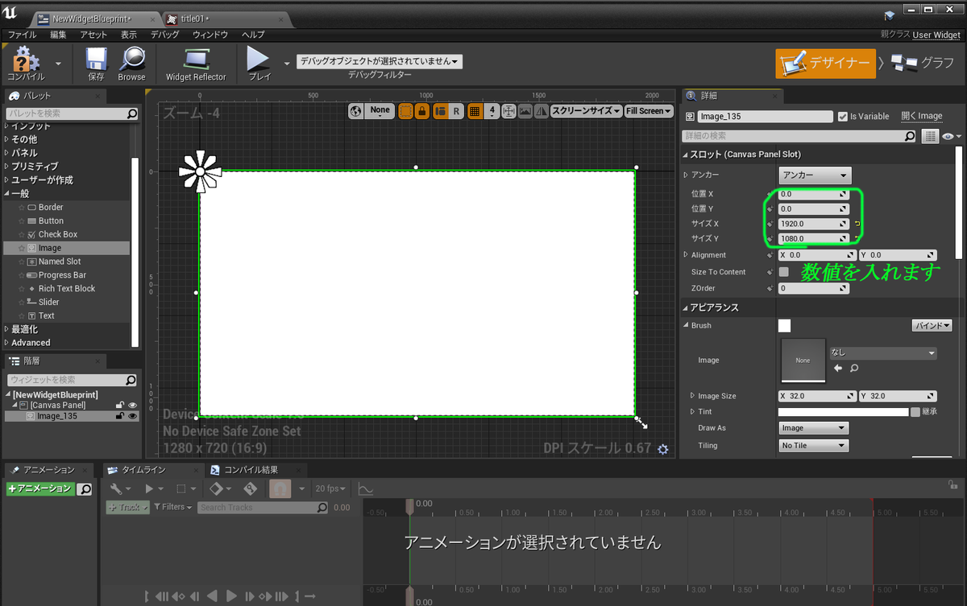
Task: Open the Draw As Image dropdown
Action: click(813, 428)
